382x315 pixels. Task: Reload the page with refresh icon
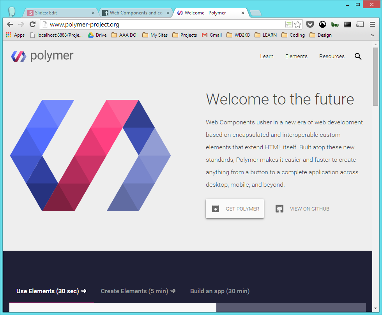32,24
